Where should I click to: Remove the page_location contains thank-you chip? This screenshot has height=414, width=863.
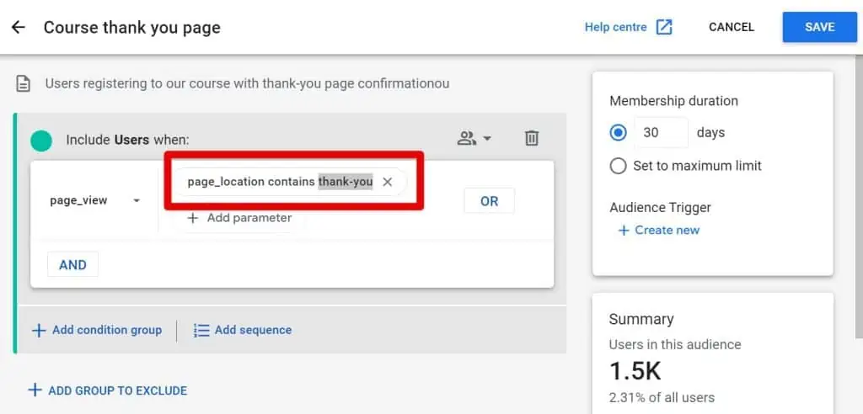(388, 182)
